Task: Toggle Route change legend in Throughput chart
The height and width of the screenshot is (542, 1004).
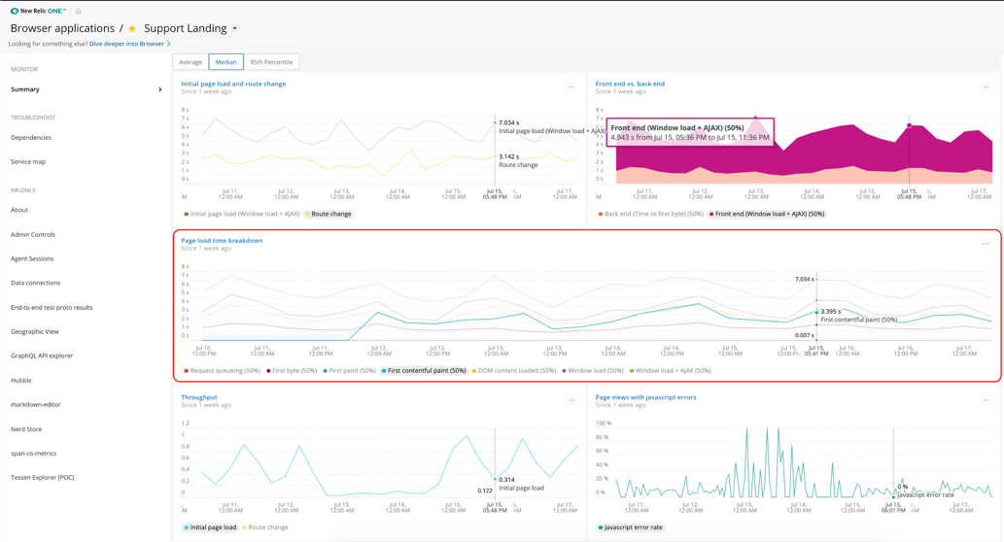Action: pos(265,528)
